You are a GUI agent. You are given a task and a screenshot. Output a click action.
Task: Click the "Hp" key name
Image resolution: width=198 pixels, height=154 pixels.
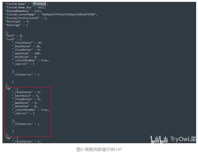point(9,89)
